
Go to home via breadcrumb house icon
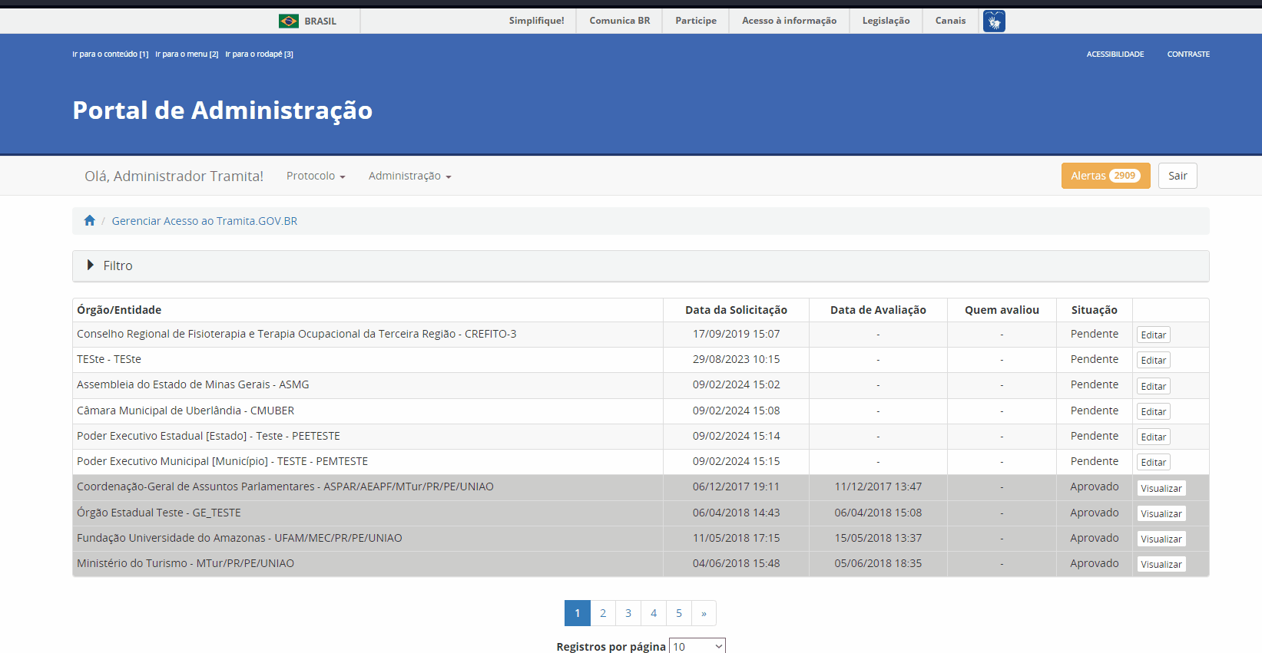click(x=90, y=221)
